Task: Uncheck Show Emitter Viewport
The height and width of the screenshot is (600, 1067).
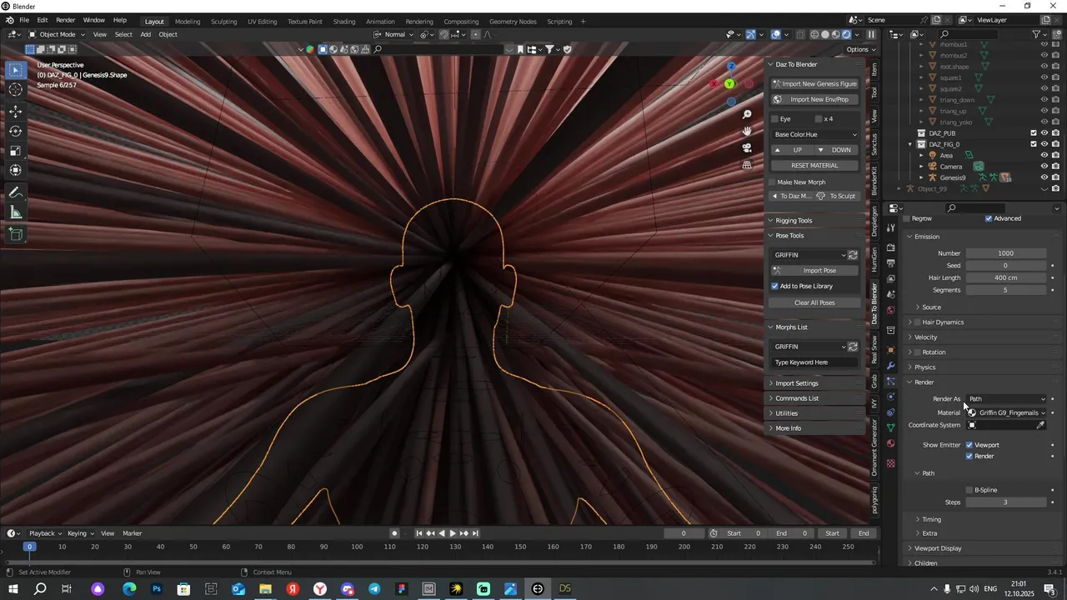Action: [x=969, y=445]
